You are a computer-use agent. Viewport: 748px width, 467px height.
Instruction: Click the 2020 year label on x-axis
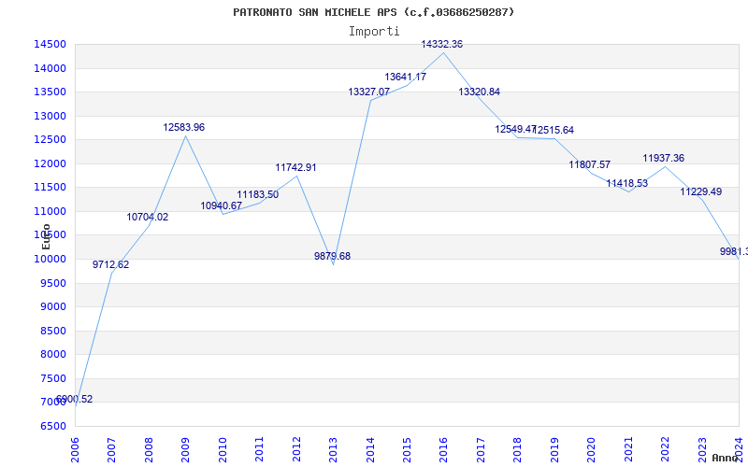pyautogui.click(x=592, y=450)
